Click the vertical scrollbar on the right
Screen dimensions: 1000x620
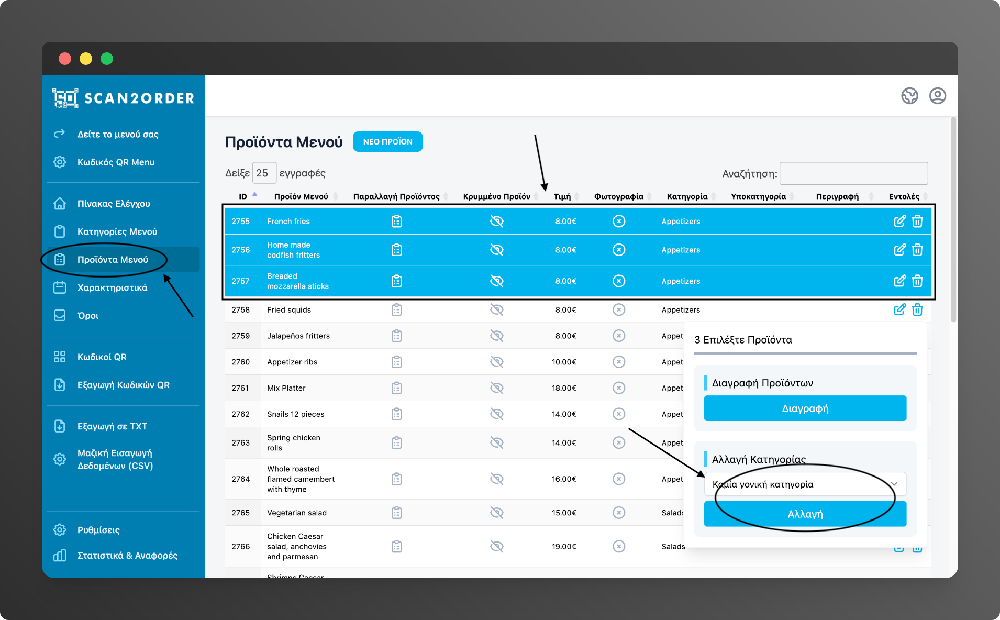point(953,220)
